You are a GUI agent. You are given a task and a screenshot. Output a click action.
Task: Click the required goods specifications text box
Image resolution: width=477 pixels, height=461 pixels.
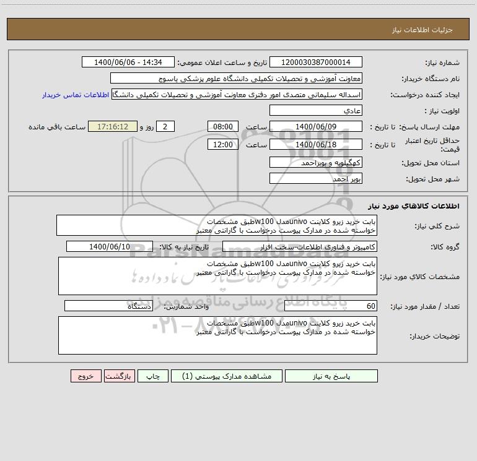point(217,276)
